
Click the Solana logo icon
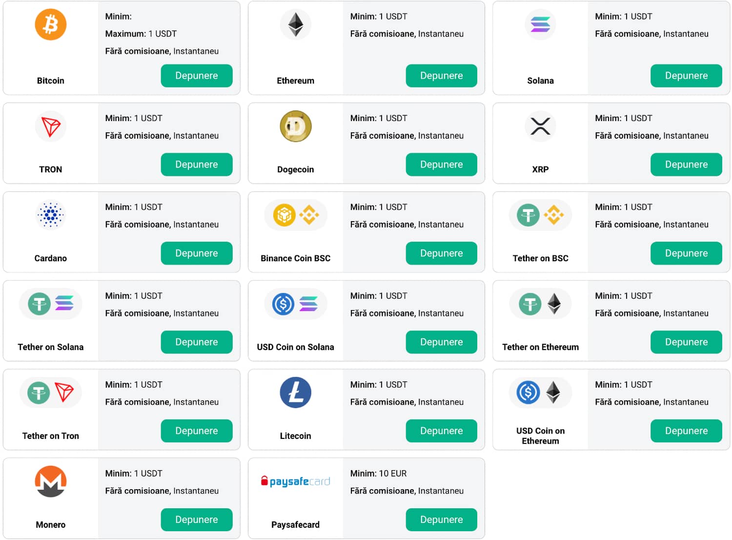[x=540, y=24]
